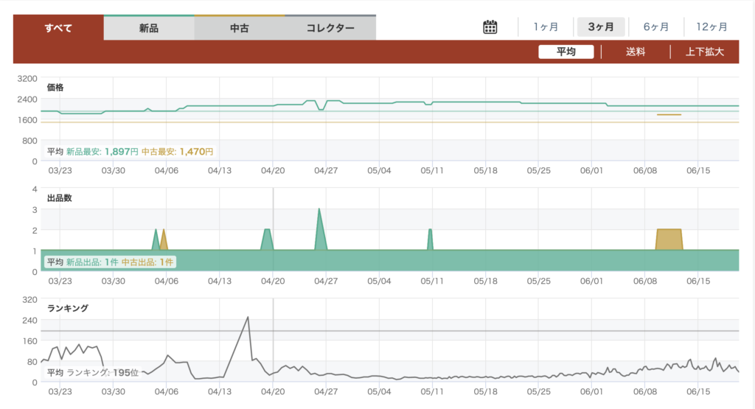Click the 新品最安 1,897円 label

[102, 152]
